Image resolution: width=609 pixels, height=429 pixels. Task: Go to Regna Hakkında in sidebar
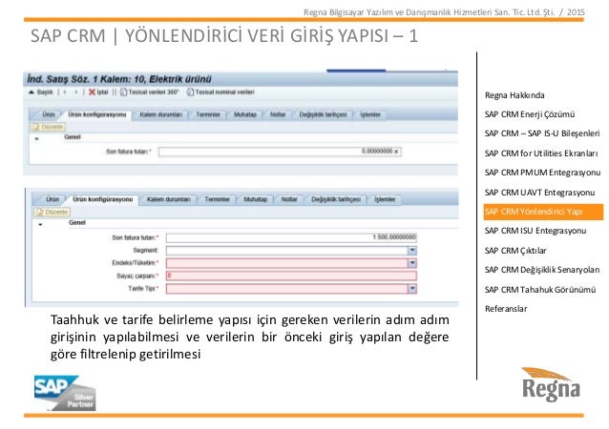(x=514, y=95)
